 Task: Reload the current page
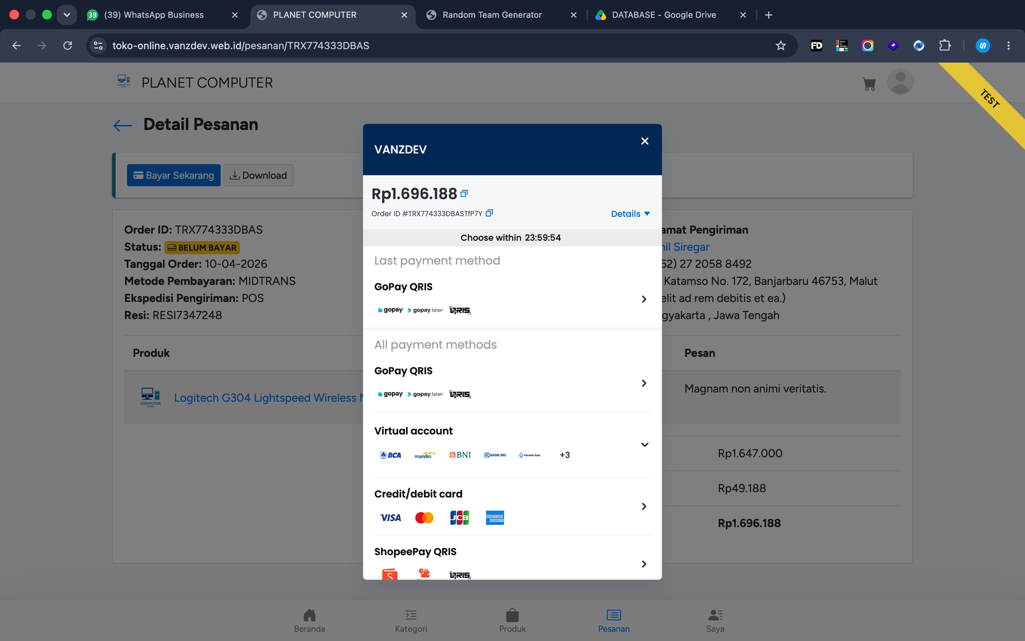(x=67, y=46)
